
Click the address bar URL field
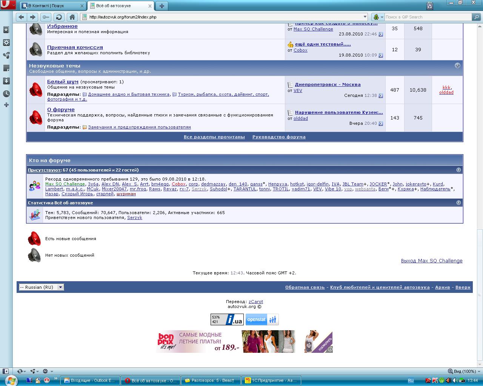click(223, 17)
